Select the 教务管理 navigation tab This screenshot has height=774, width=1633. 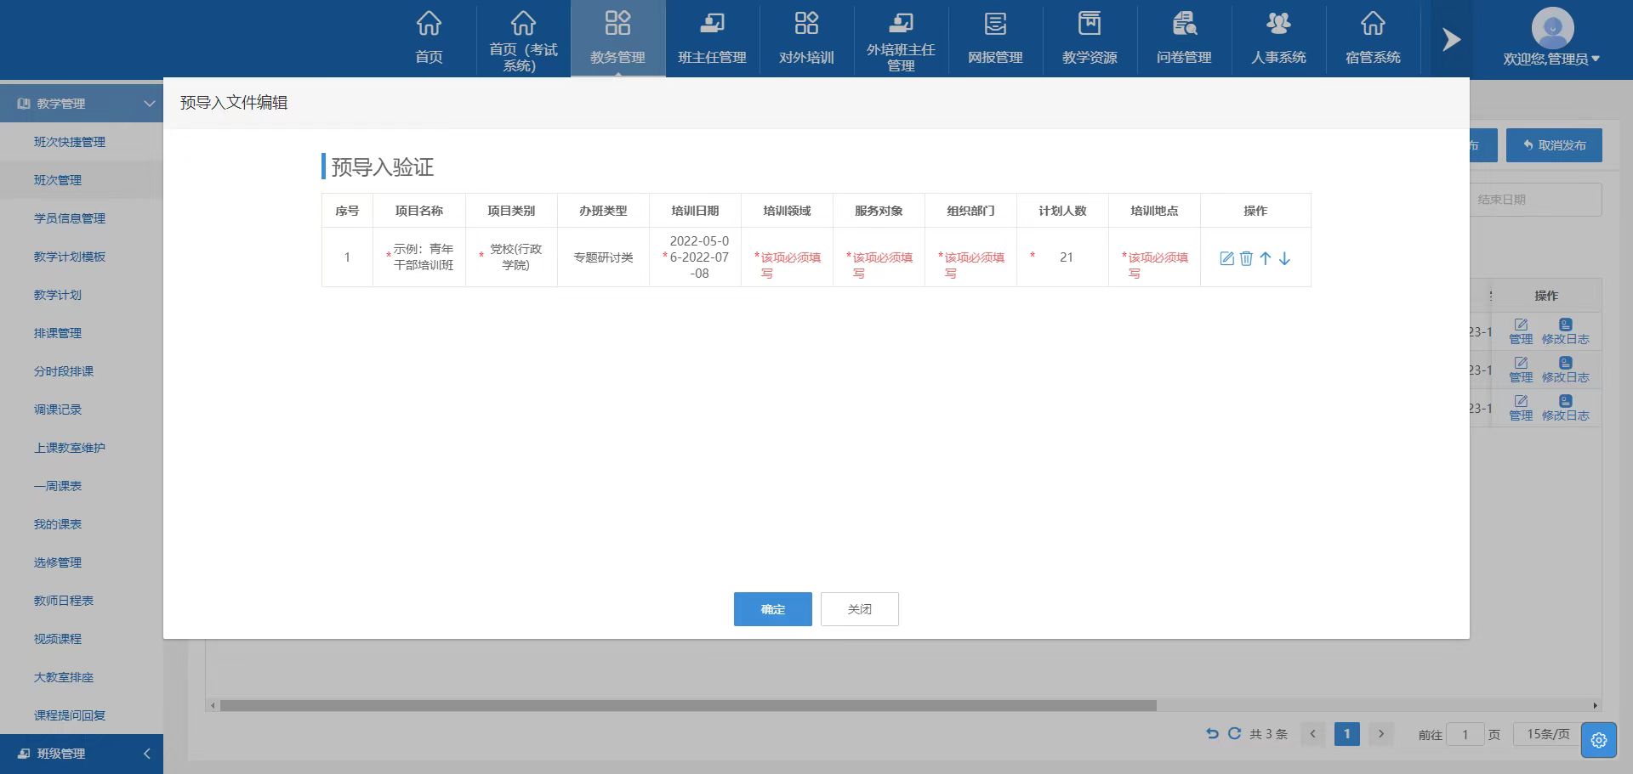[617, 38]
